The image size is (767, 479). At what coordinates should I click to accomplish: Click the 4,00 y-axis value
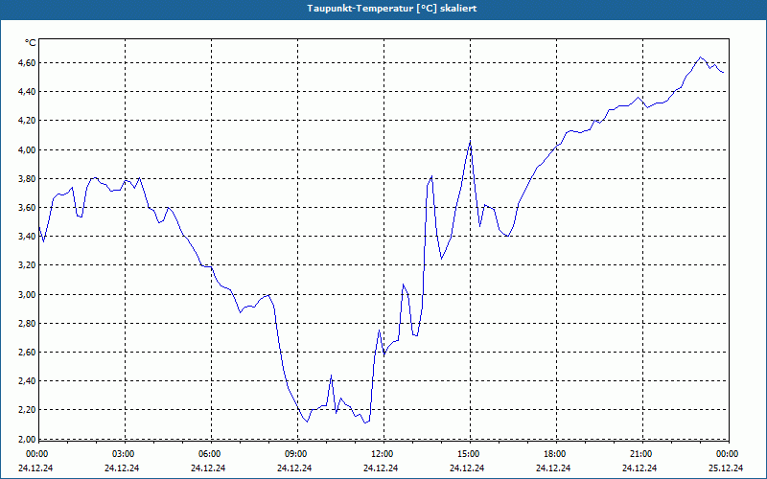tap(27, 149)
